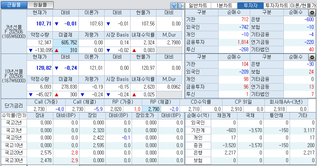Switch to the 원월물 tab
This screenshot has height=166, width=317.
tap(40, 5)
